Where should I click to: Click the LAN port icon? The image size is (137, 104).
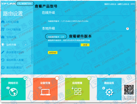(x=3, y=22)
